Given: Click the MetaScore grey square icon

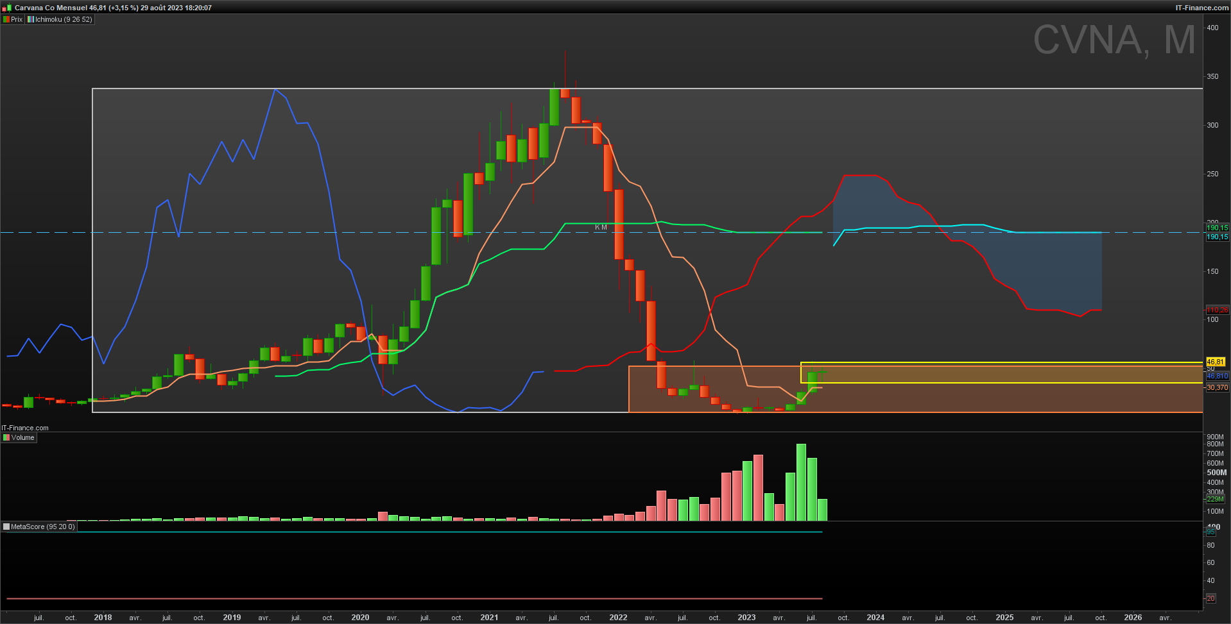Looking at the screenshot, I should point(6,527).
